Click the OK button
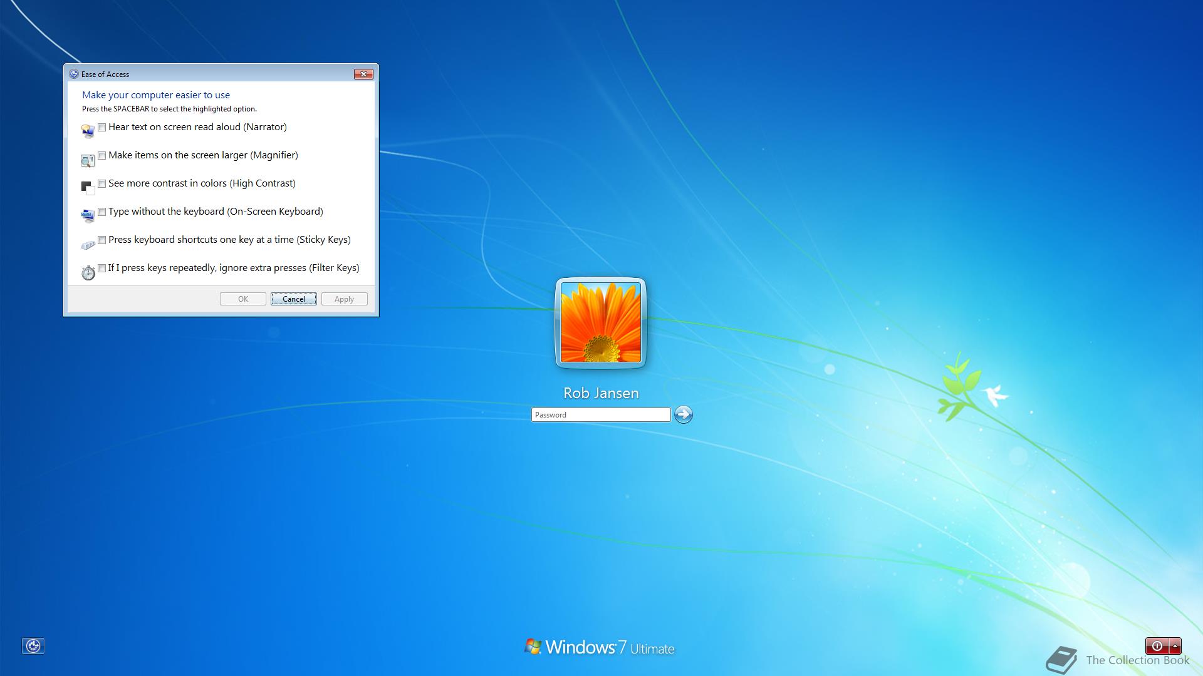 point(243,299)
